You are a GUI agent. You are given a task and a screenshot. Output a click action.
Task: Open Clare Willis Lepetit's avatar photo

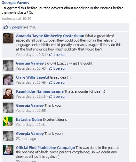(8, 80)
